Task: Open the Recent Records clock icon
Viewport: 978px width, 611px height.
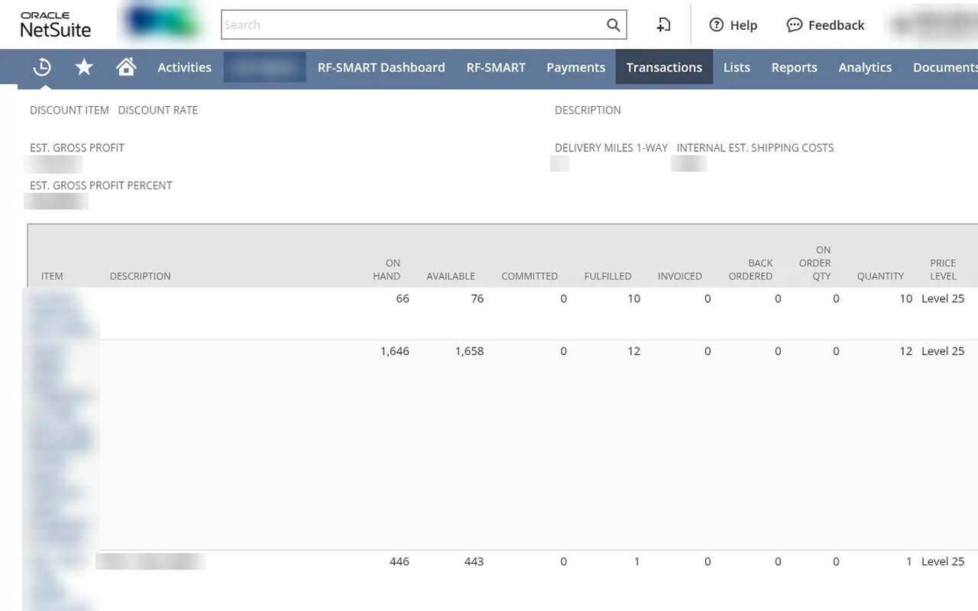Action: (42, 67)
